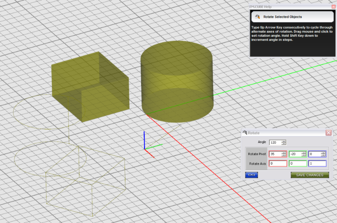This screenshot has height=223, width=337.
Task: Decrease the Angle value with down arrow
Action: point(283,144)
